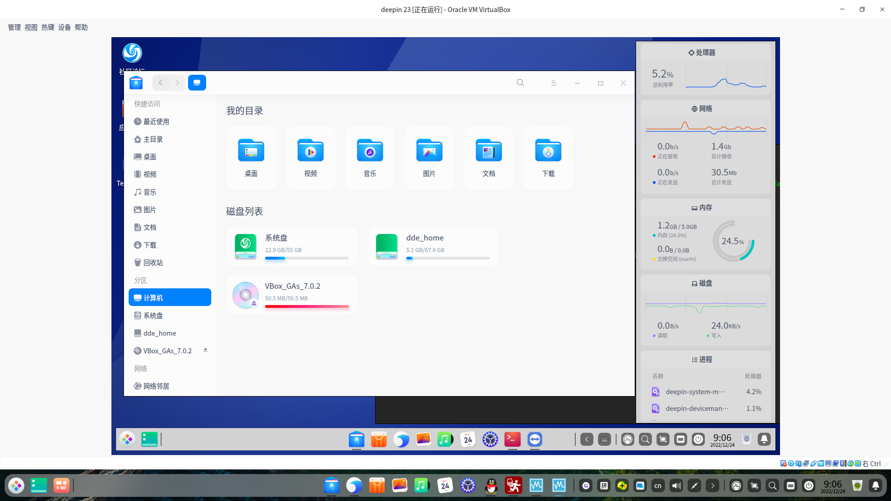Open multitasking view in the guest dock
The image size is (891, 501).
(150, 439)
